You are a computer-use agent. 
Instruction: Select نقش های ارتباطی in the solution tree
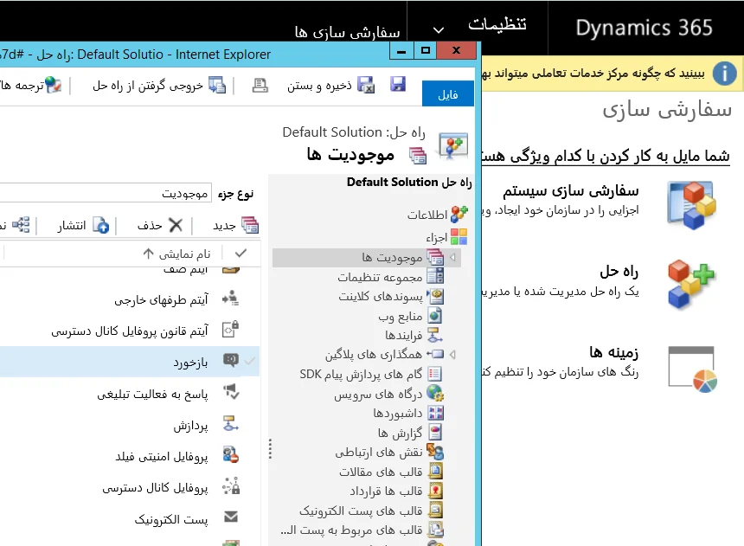click(378, 453)
